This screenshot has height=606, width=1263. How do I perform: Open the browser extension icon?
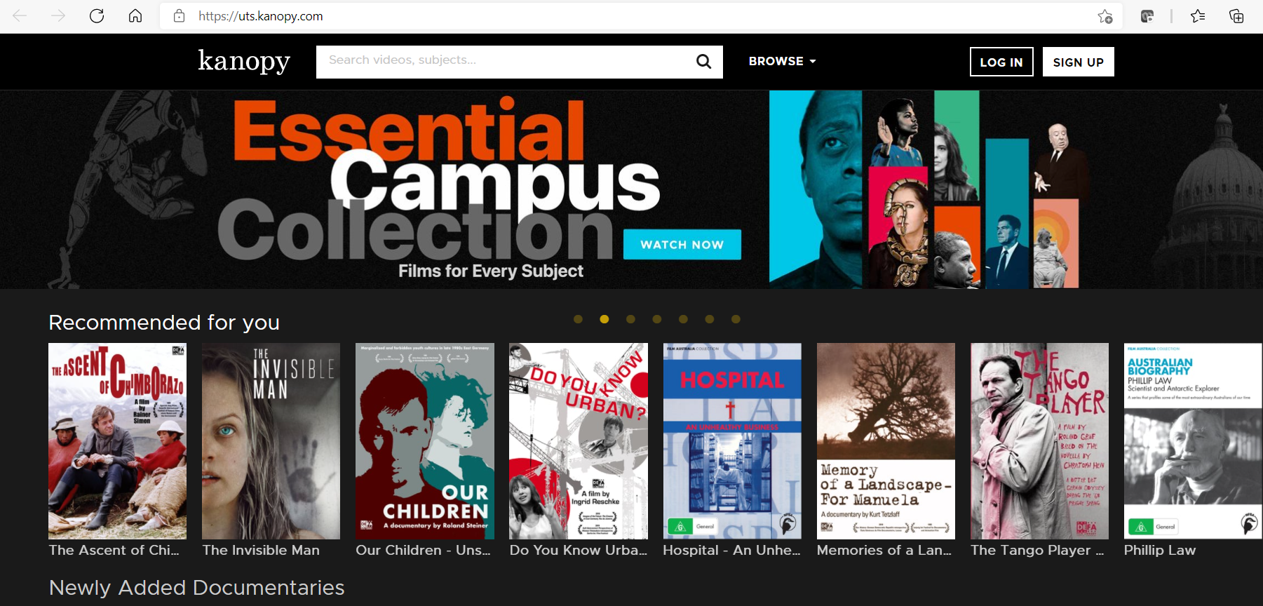point(1147,16)
